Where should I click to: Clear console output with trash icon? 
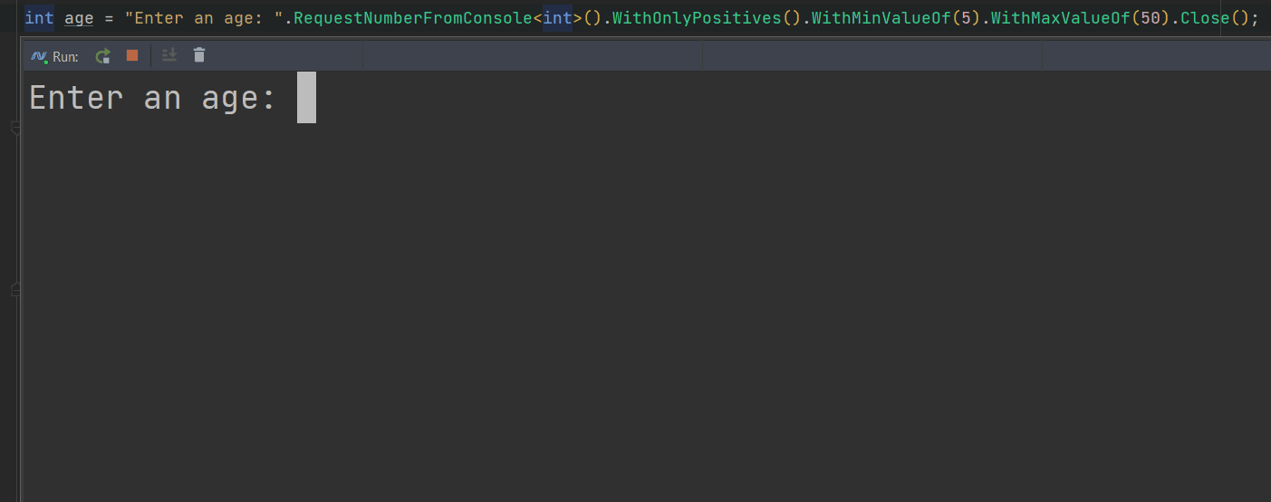click(x=199, y=55)
